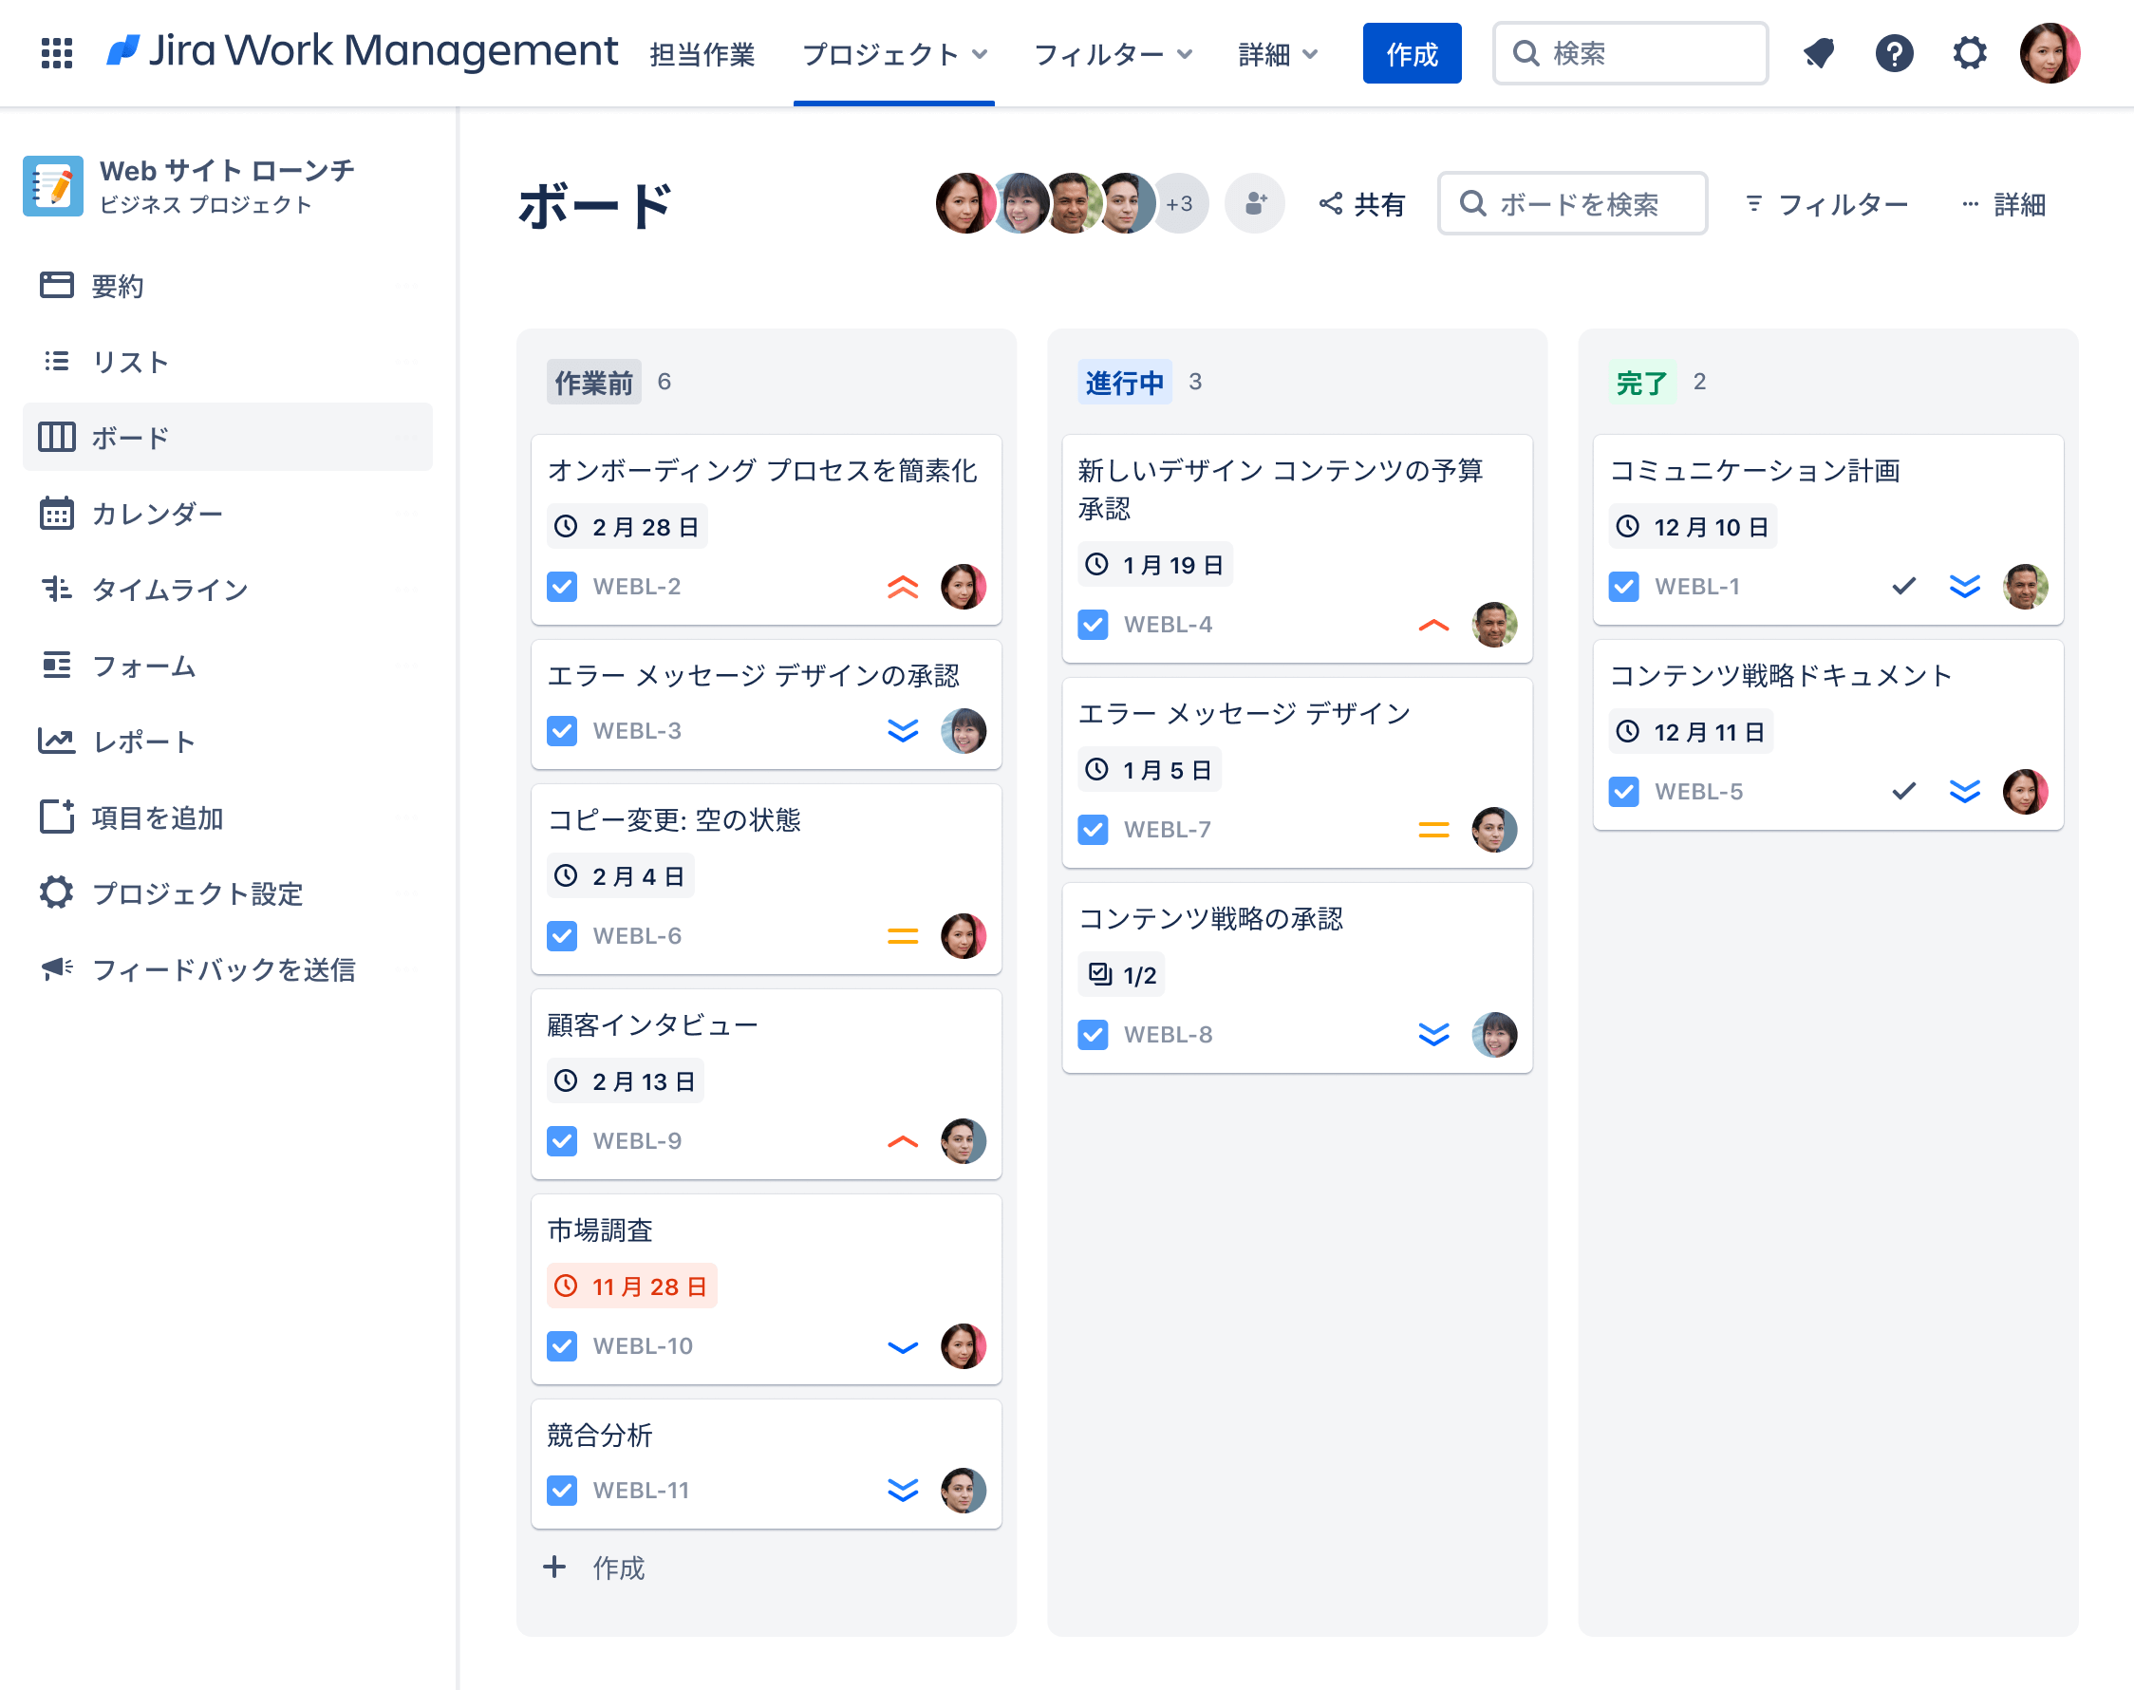Click the blue 作成 button
This screenshot has width=2134, height=1690.
coord(1411,53)
